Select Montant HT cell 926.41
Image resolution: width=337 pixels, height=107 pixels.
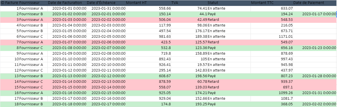pyautogui.click(x=148, y=64)
